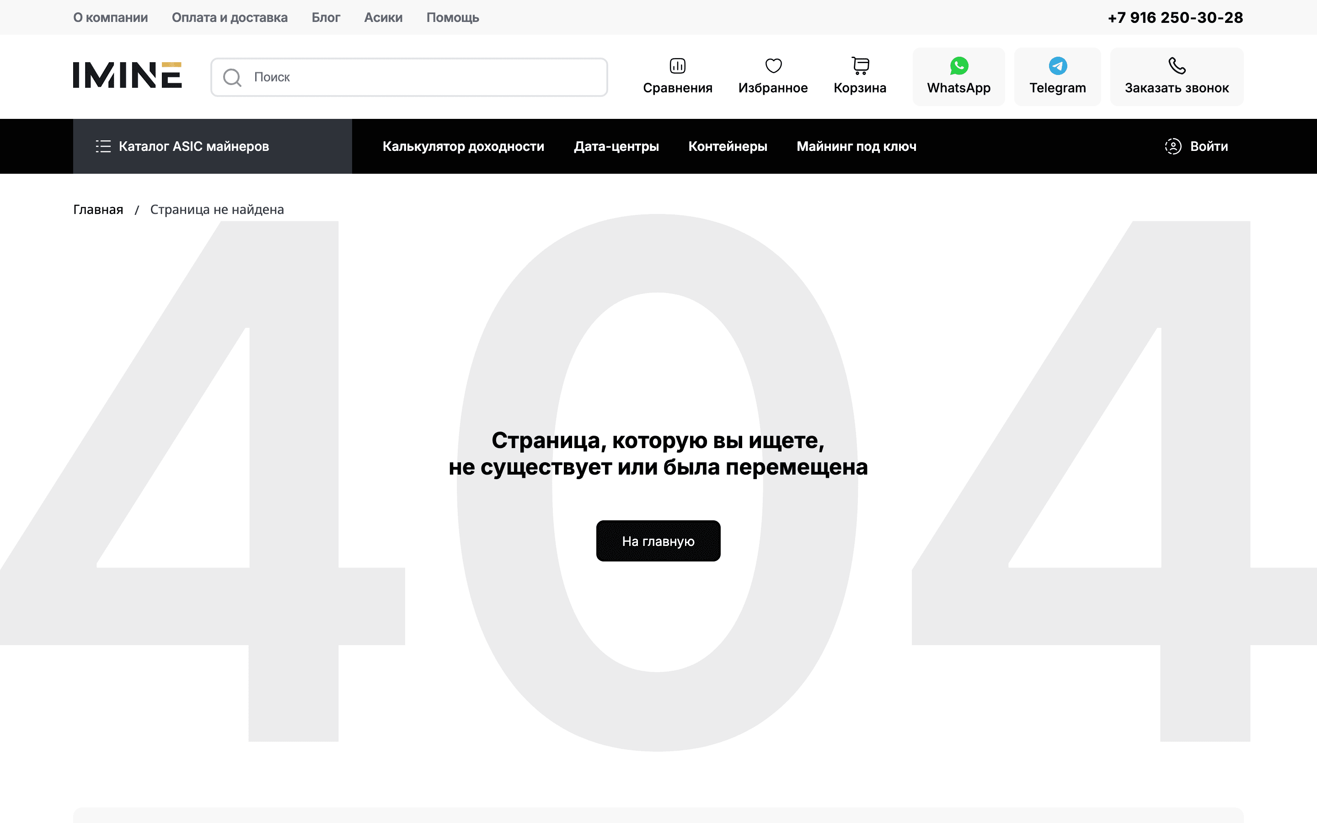1317x823 pixels.
Task: Open Майнинг под ключ
Action: tap(857, 146)
